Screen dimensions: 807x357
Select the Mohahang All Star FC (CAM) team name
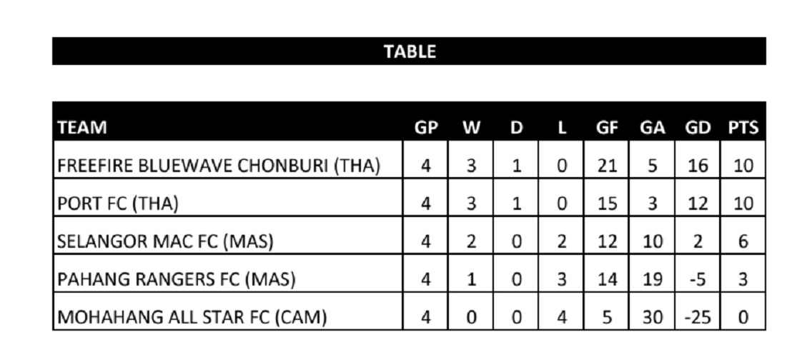(192, 316)
